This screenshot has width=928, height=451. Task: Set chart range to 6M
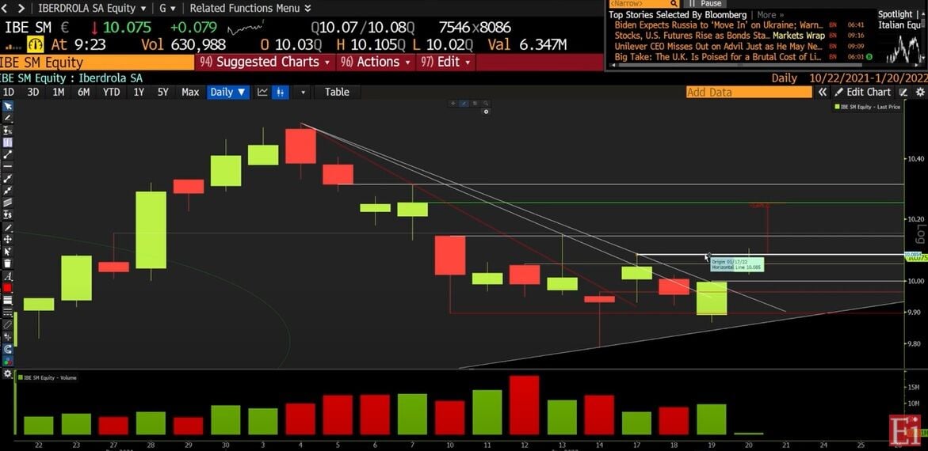point(83,93)
